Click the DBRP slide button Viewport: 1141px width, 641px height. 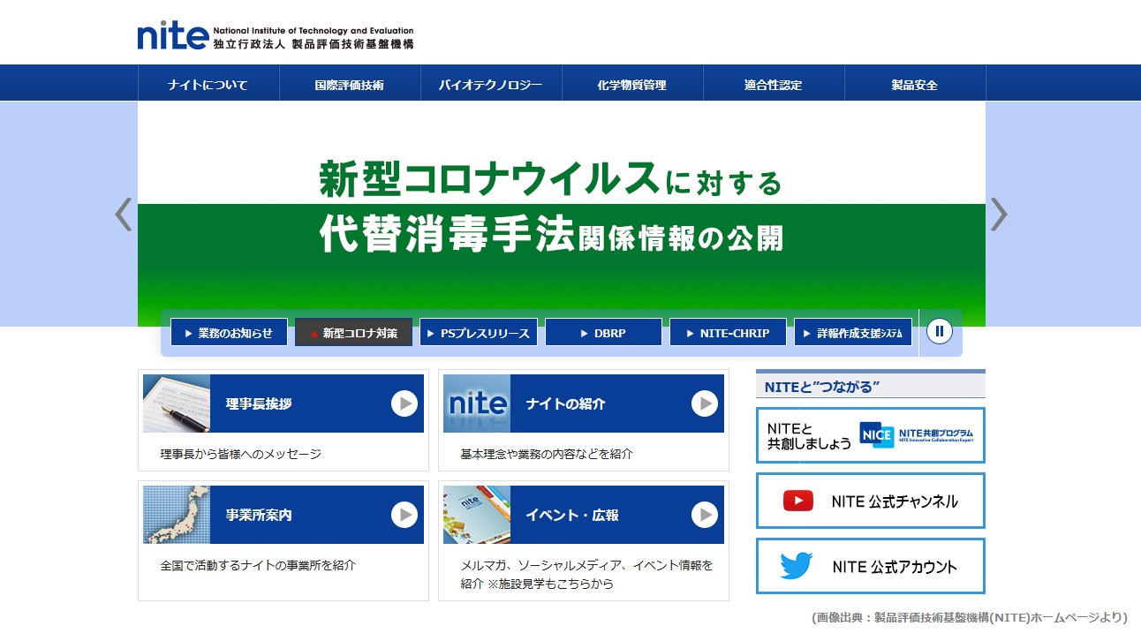coord(602,333)
